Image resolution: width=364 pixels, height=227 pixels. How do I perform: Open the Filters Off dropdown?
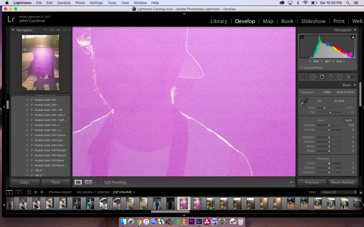pyautogui.click(x=338, y=192)
